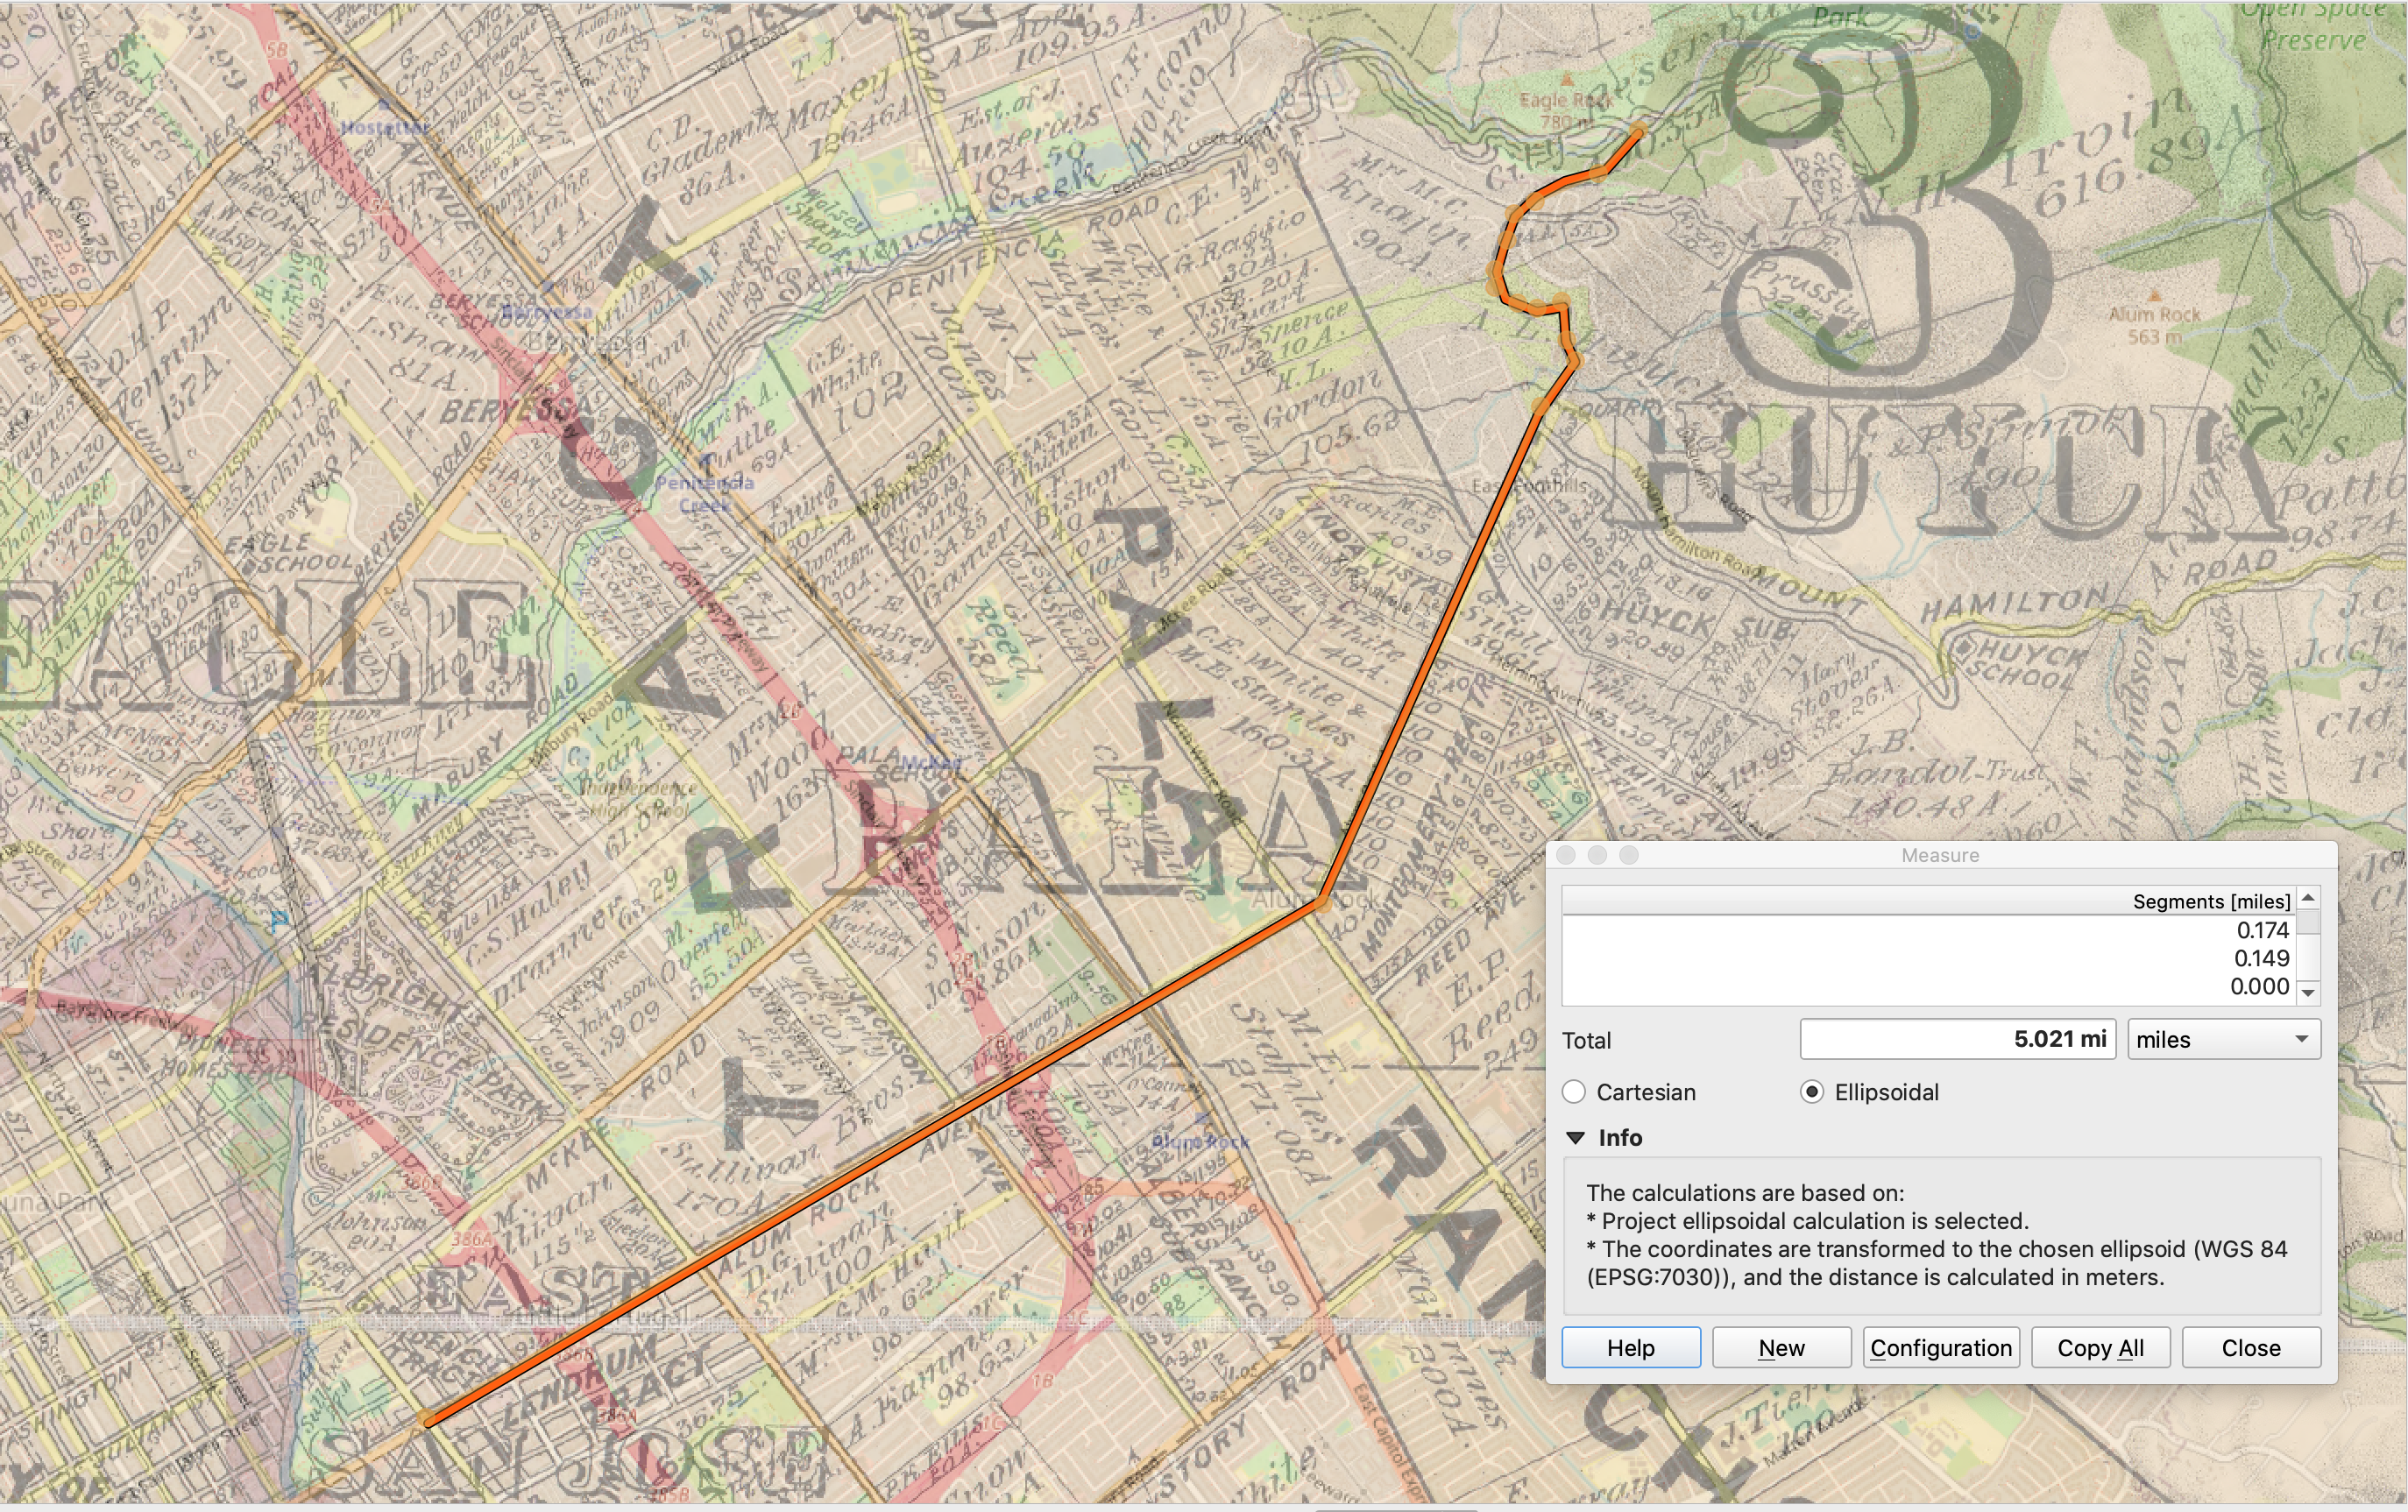The width and height of the screenshot is (2408, 1512).
Task: Click the Total distance field
Action: (x=1957, y=1040)
